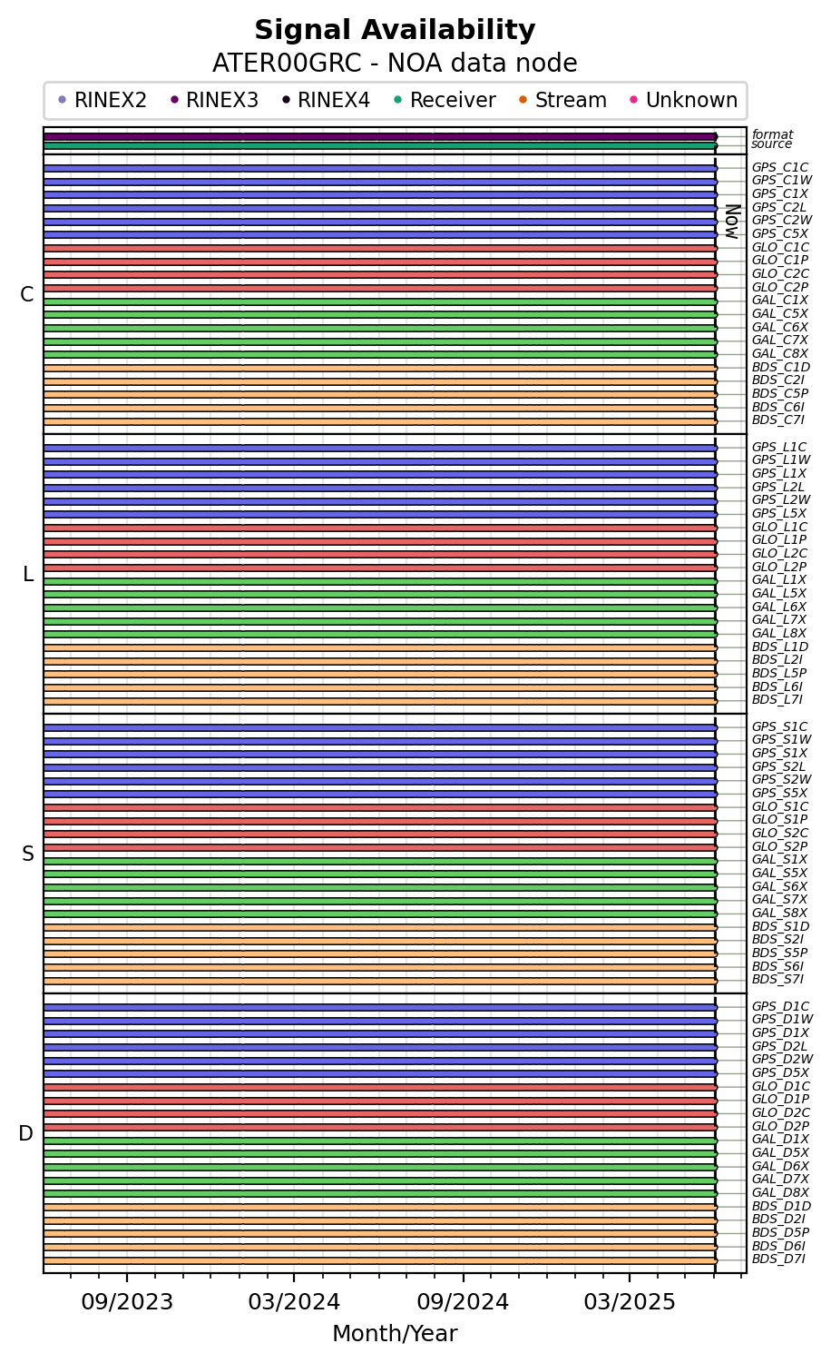Click the BDS_D1D orange bar
The image size is (831, 1363).
(380, 1207)
